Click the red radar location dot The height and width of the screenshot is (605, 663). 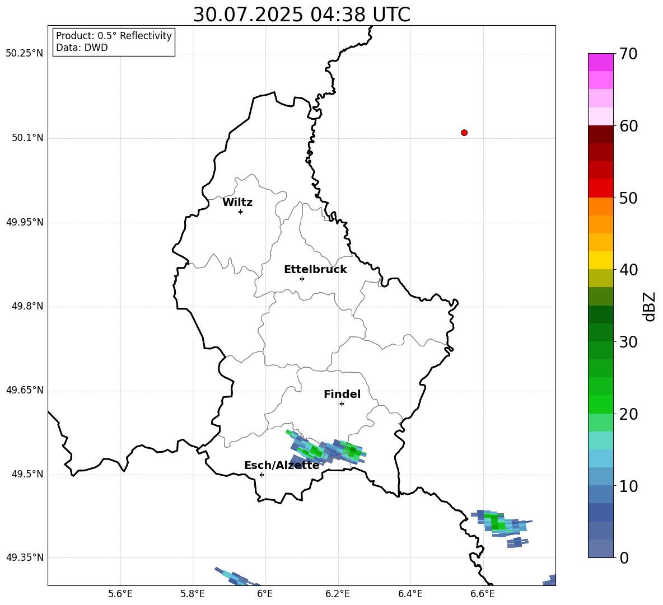click(464, 133)
